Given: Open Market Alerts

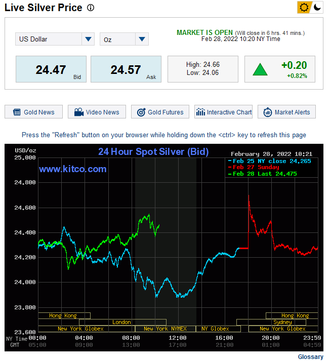Looking at the screenshot, I should click(287, 112).
